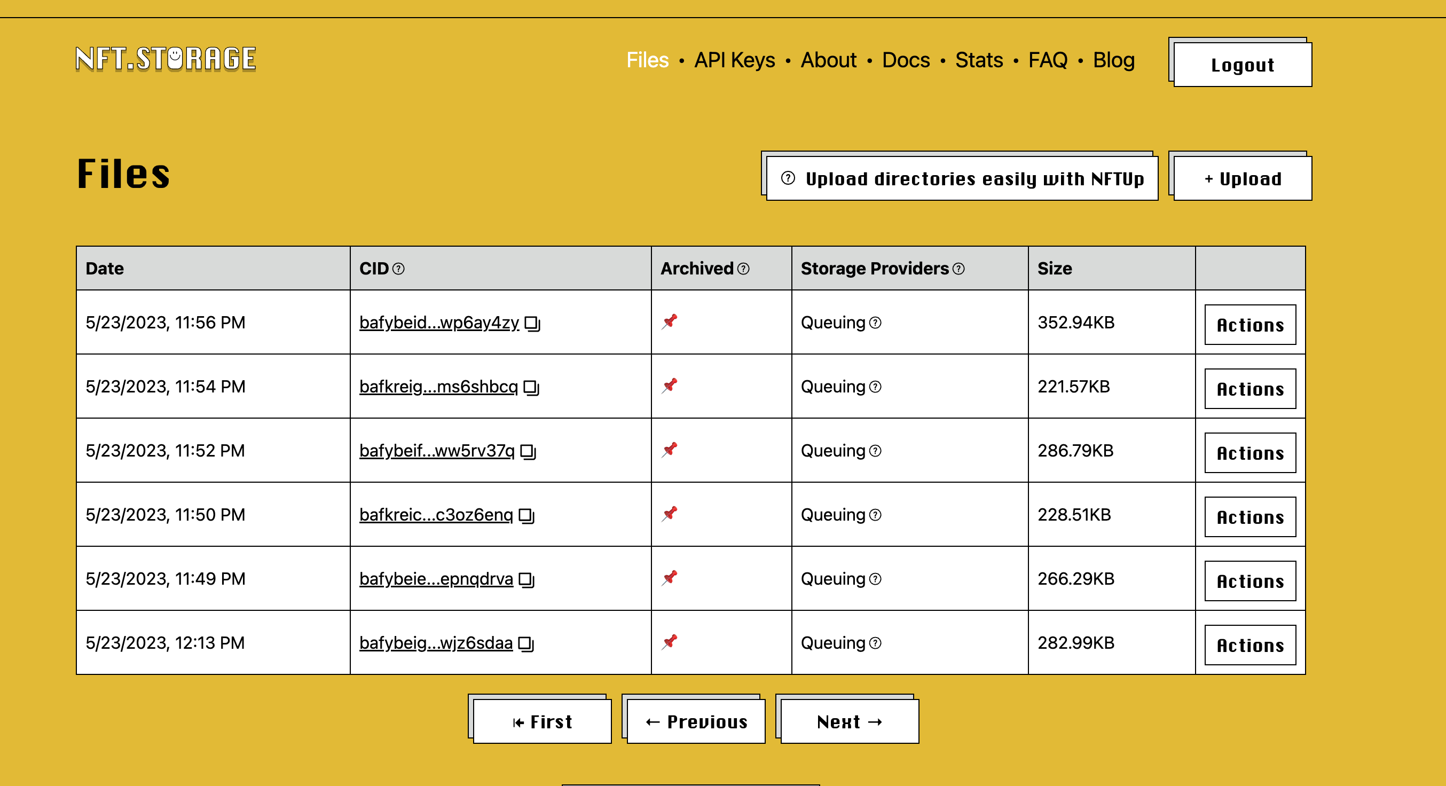The width and height of the screenshot is (1446, 786).
Task: Open Actions menu for the 266.29KB file
Action: click(x=1250, y=581)
